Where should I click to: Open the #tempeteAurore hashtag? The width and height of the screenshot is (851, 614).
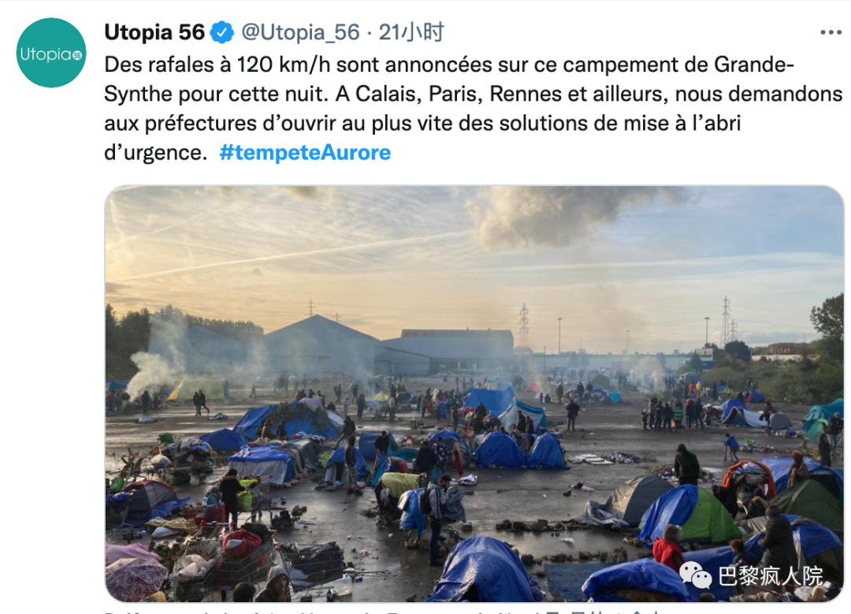tap(305, 153)
